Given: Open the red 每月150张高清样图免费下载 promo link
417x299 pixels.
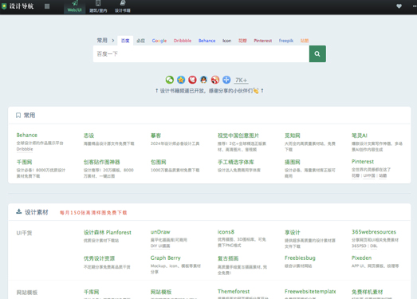Looking at the screenshot, I should tap(93, 213).
